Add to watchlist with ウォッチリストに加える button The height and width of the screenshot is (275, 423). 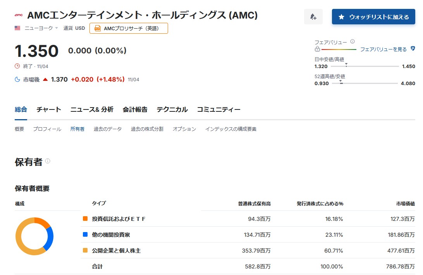click(373, 17)
